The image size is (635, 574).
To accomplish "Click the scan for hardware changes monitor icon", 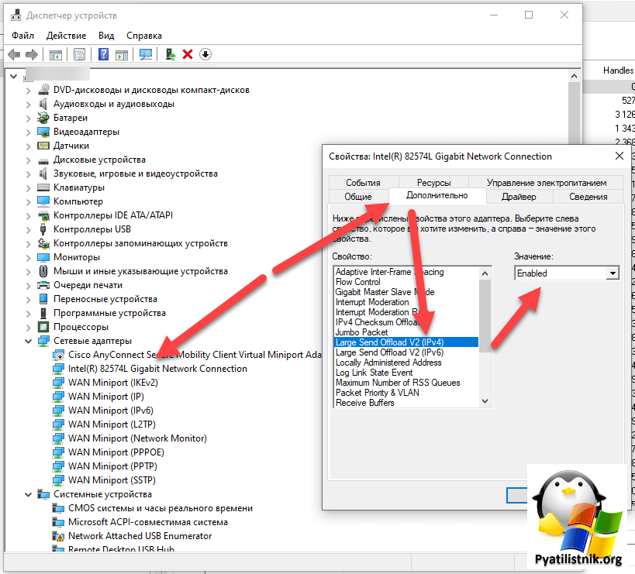I will [x=145, y=54].
